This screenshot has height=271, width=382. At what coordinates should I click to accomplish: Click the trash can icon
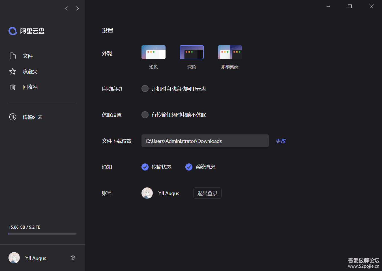click(13, 87)
